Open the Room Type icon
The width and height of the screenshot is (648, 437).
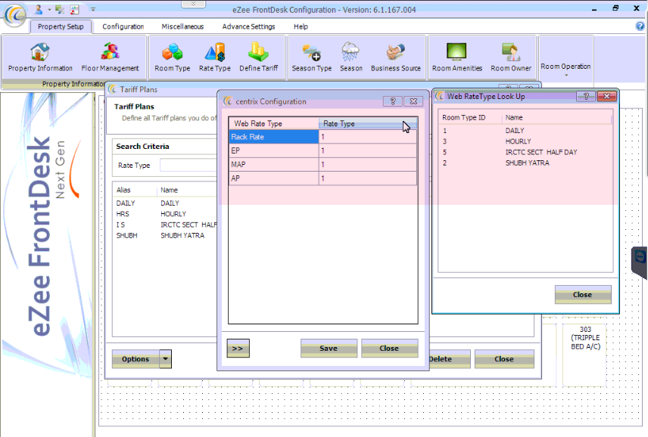tap(173, 57)
